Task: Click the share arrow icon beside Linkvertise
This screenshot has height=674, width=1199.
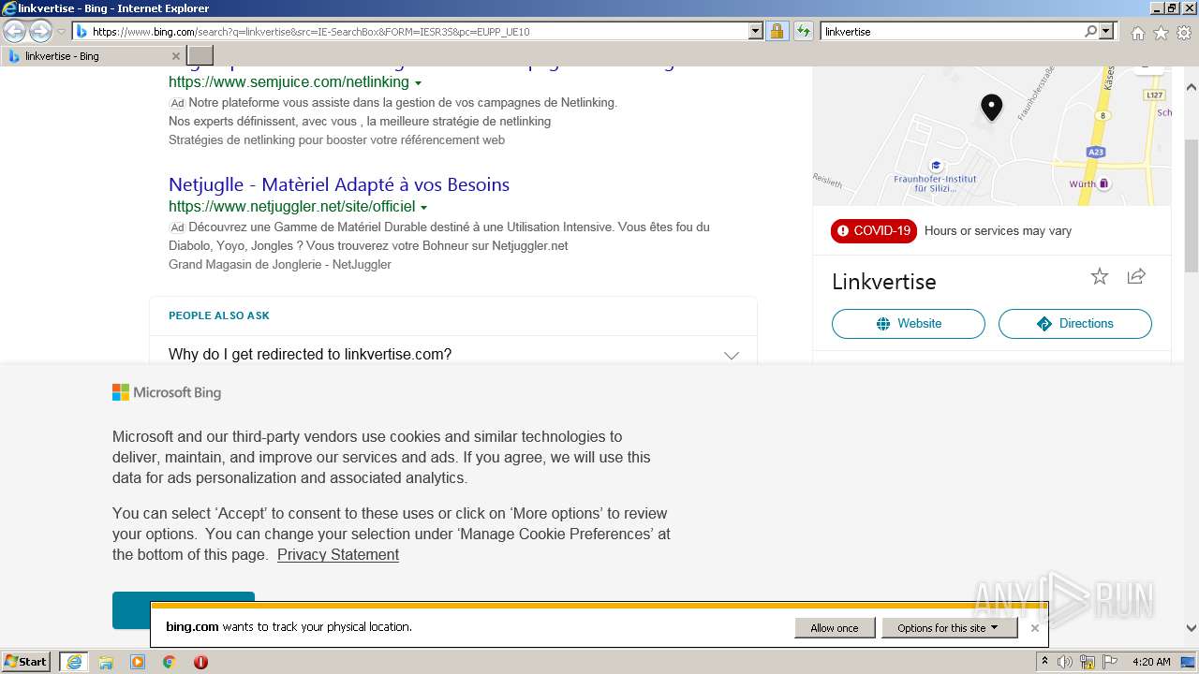Action: point(1136,276)
